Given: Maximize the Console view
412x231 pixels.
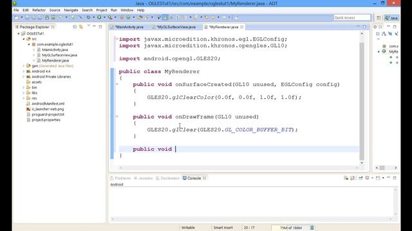Looking at the screenshot, I should coord(395,178).
